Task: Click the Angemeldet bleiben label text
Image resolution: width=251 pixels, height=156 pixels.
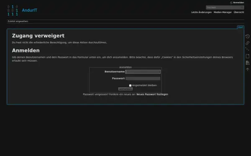Action: 144,85
